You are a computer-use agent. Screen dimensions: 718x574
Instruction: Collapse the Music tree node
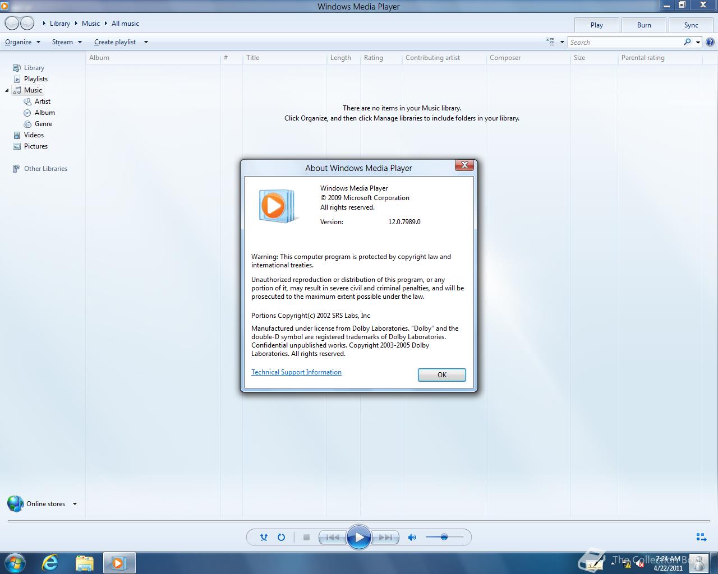click(7, 91)
